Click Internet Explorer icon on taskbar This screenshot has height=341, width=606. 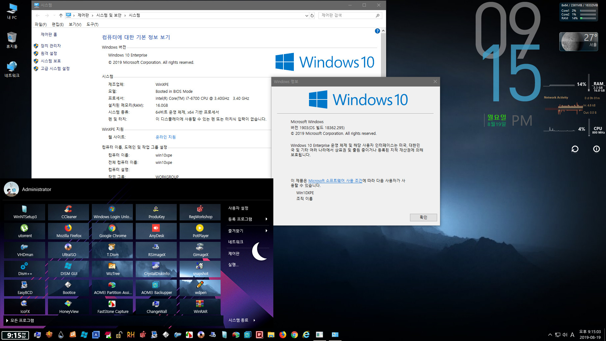click(306, 335)
